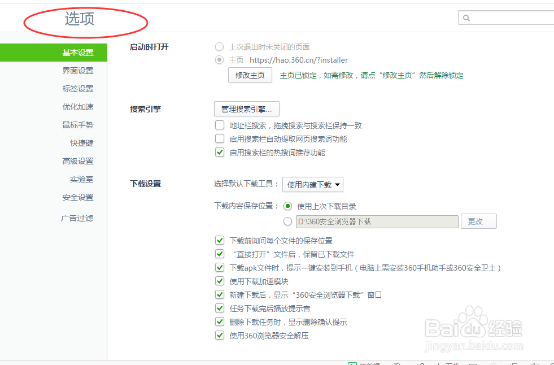The width and height of the screenshot is (554, 365).
Task: Toggle “直接打开”文件后，保留已下载文件 checkbox
Action: (x=220, y=254)
